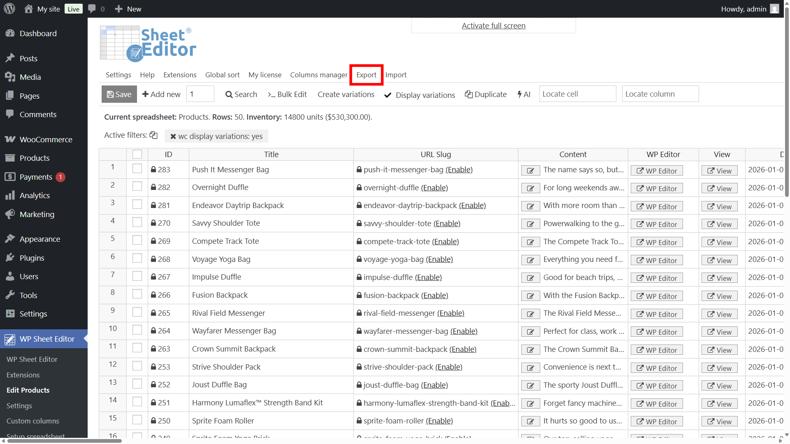This screenshot has height=444, width=790.
Task: Tick the checkbox for Fusion Backpack row
Action: [137, 294]
